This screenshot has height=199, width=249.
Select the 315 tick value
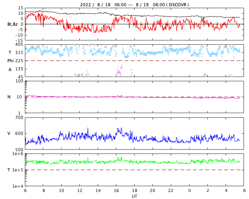[x=19, y=52]
